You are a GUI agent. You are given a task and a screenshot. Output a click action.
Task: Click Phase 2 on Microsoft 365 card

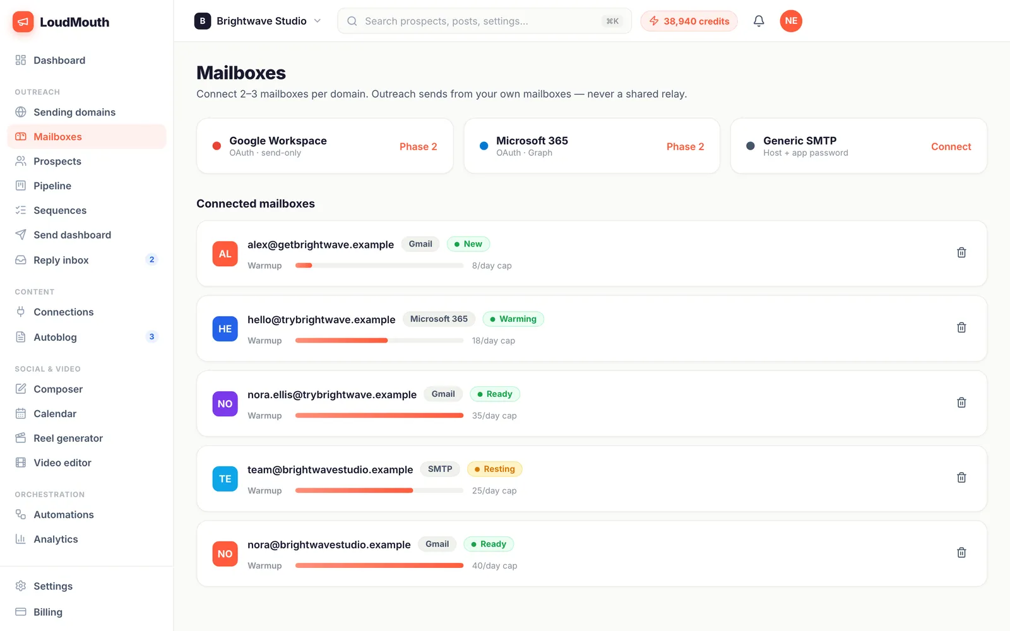click(685, 146)
